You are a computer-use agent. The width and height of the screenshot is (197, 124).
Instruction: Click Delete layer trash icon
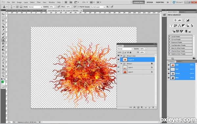pyautogui.click(x=153, y=107)
